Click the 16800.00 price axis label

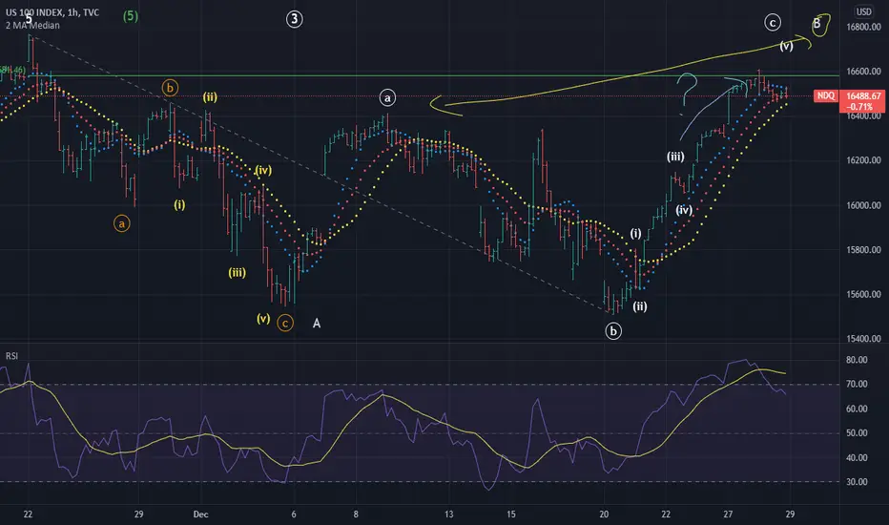(863, 28)
